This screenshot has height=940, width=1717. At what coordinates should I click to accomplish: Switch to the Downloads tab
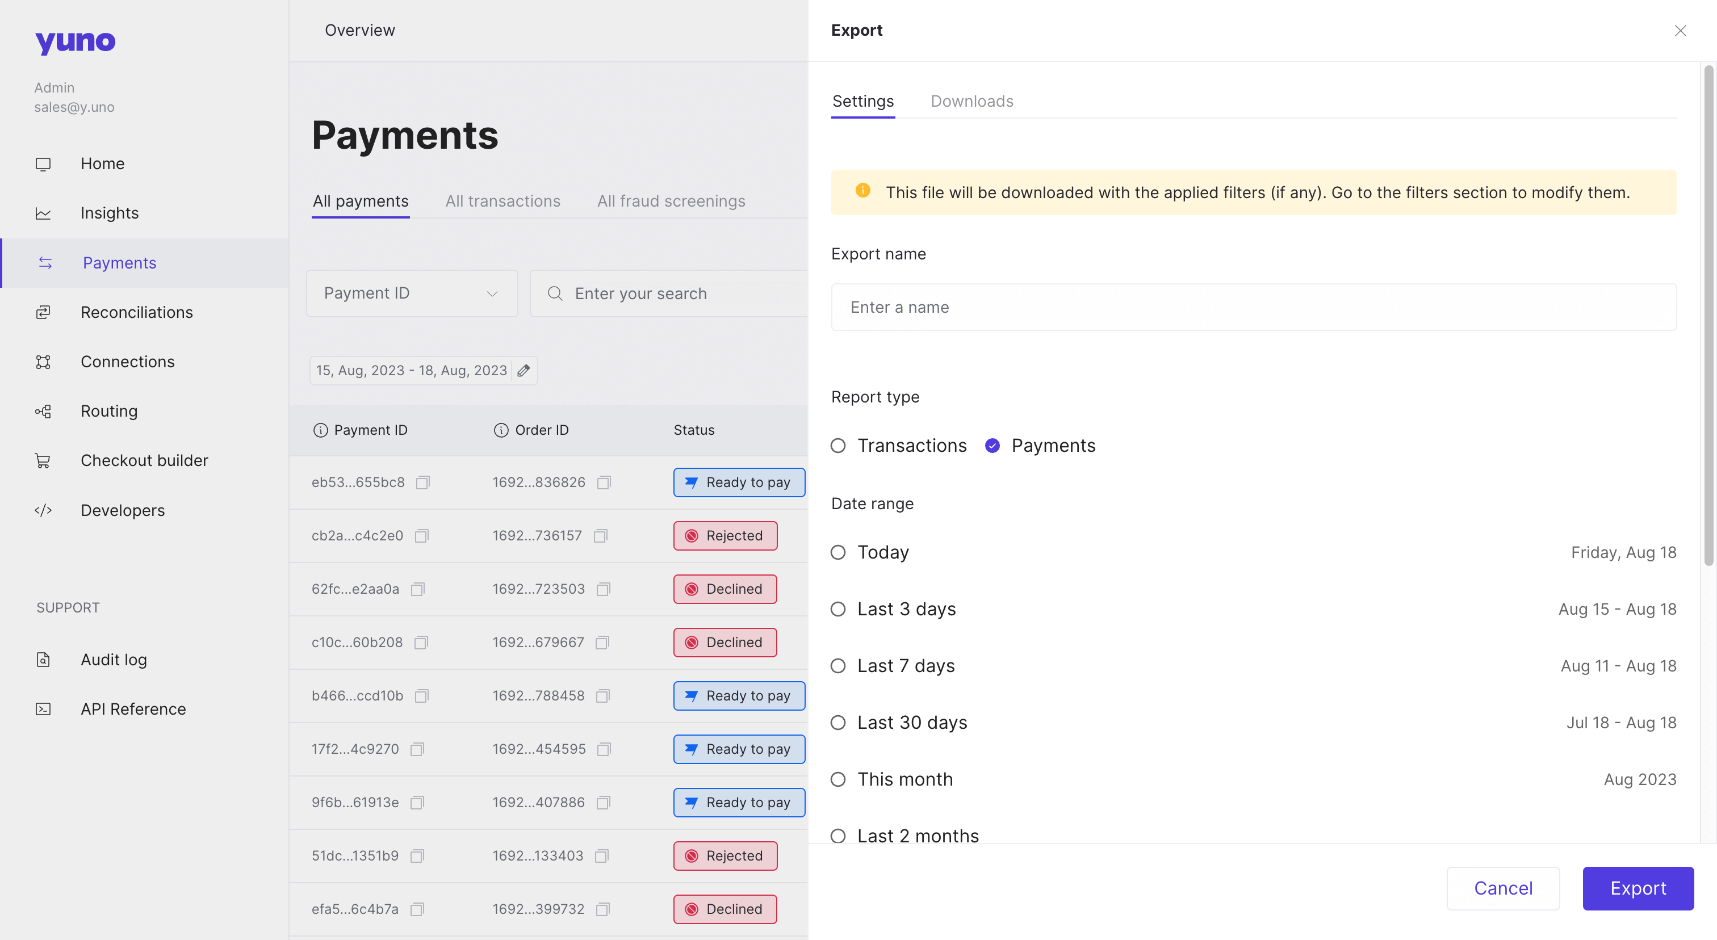pos(971,101)
